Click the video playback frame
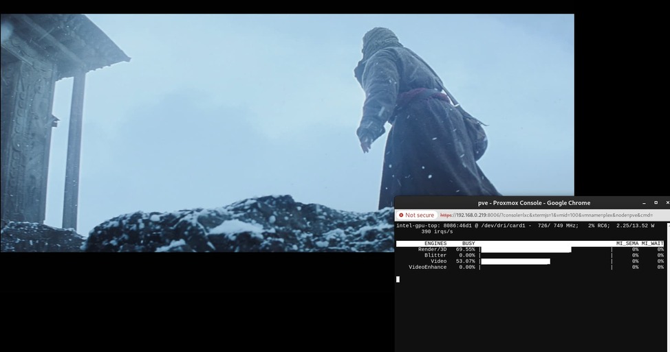 pos(287,133)
